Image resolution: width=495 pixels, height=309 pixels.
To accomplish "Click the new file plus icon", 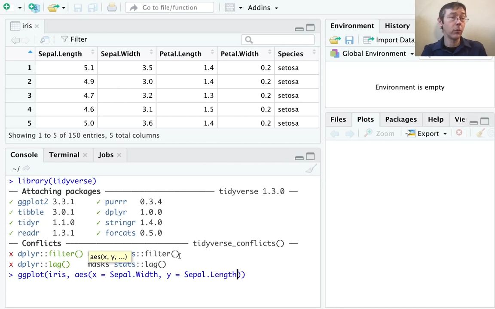I will (6, 7).
